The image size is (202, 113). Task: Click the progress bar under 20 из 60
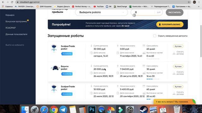point(153,99)
